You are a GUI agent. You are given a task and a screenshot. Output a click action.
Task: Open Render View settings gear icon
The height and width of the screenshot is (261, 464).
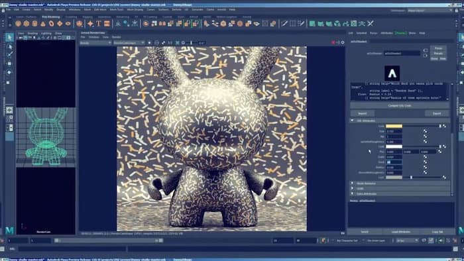(x=343, y=42)
